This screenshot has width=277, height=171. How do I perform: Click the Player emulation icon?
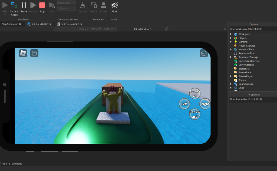(x=103, y=7)
